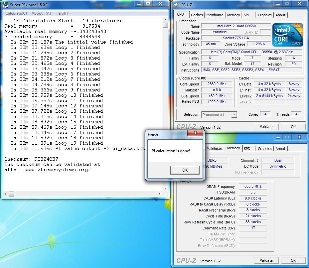
Task: Click scroll up arrow in Super PI log
Action: tap(165, 20)
